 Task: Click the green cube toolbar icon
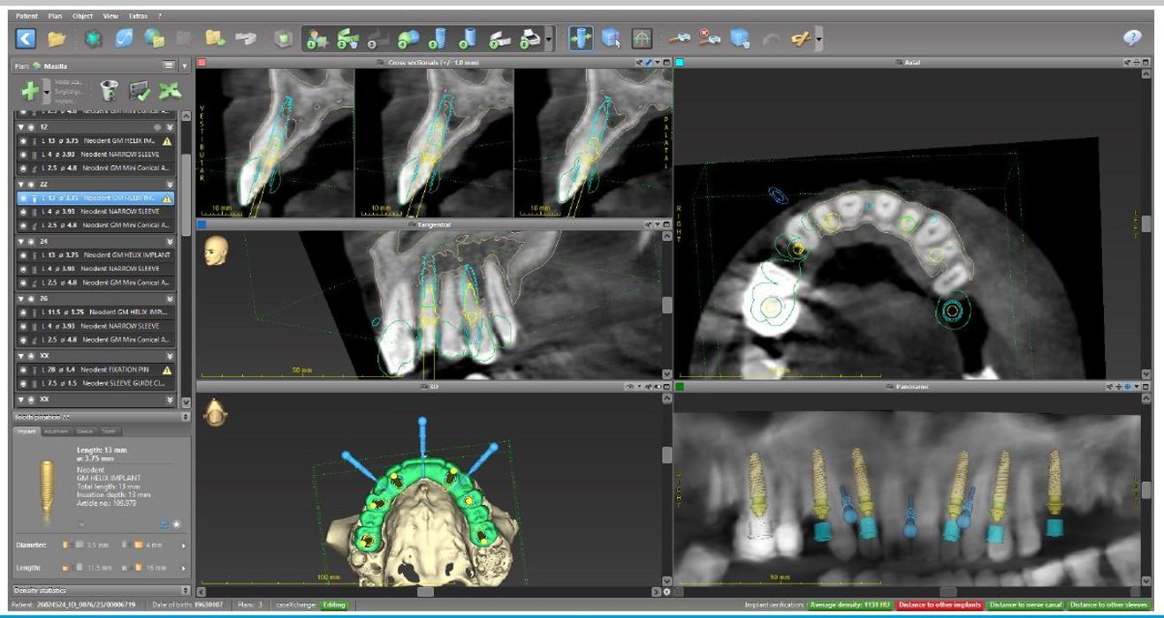click(x=282, y=38)
